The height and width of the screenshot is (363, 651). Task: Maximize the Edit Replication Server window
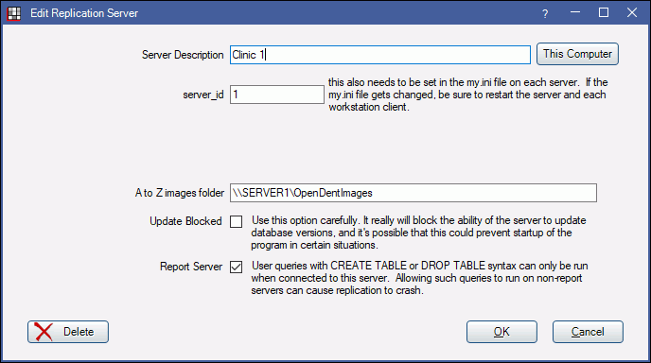[604, 13]
